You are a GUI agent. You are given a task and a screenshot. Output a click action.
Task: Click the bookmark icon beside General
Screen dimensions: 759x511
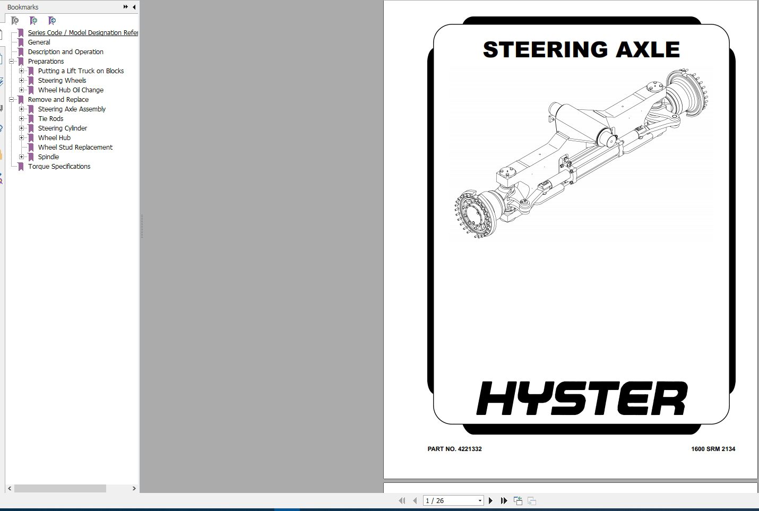pyautogui.click(x=21, y=42)
